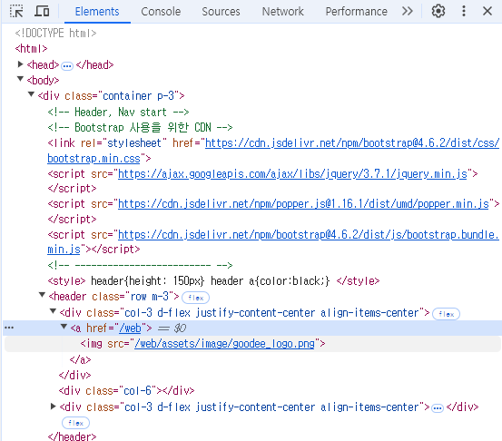The image size is (502, 441).
Task: Open the customize DevTools three-dot menu
Action: [464, 12]
